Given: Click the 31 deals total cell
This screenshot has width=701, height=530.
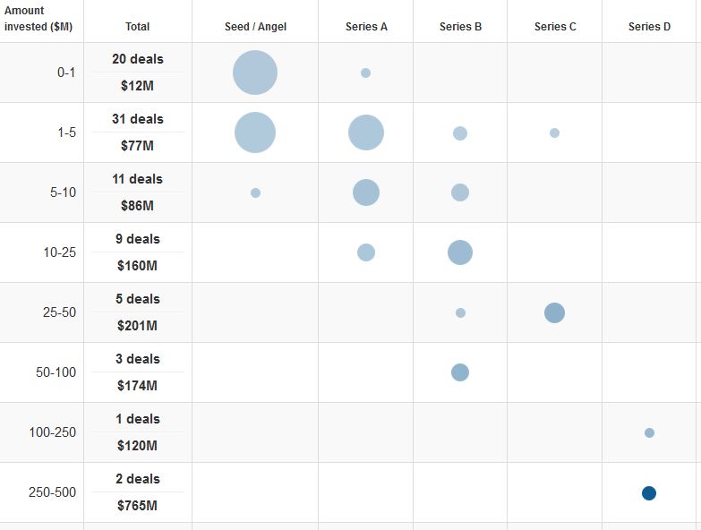Looking at the screenshot, I should 138,119.
